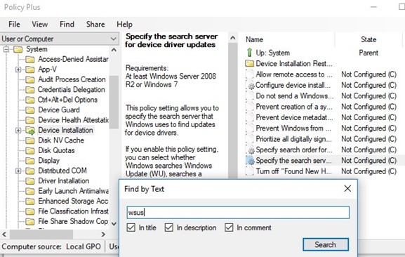Select 'Prevent creation of a sy...' policy
This screenshot has height=257, width=405.
tap(294, 107)
